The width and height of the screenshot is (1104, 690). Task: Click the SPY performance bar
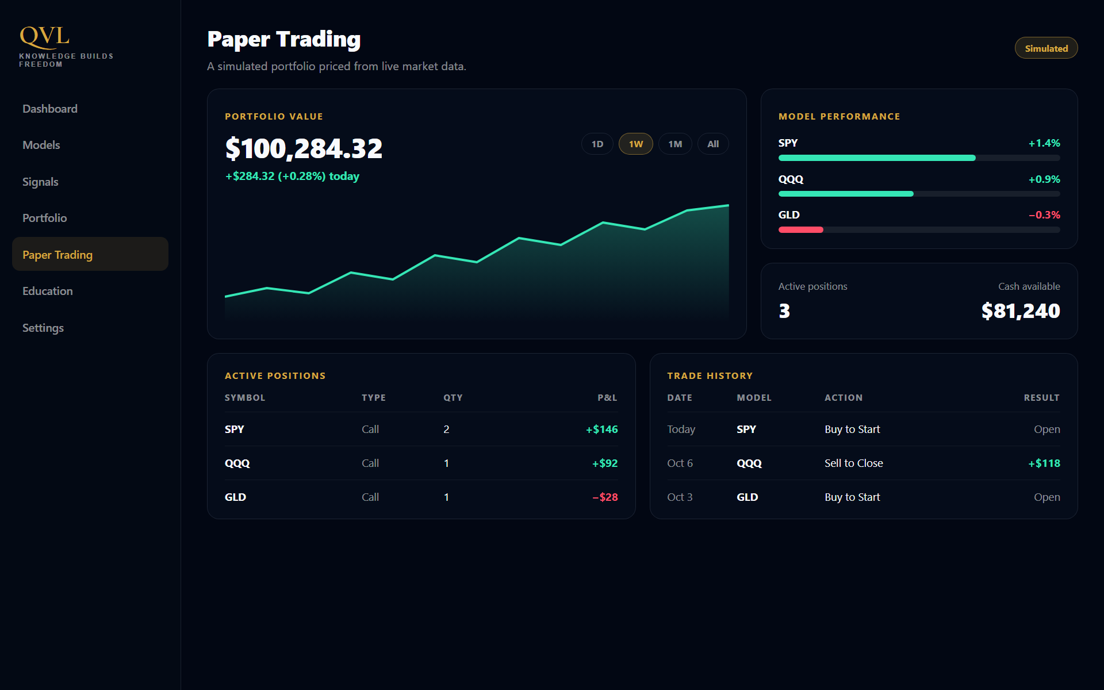(919, 158)
